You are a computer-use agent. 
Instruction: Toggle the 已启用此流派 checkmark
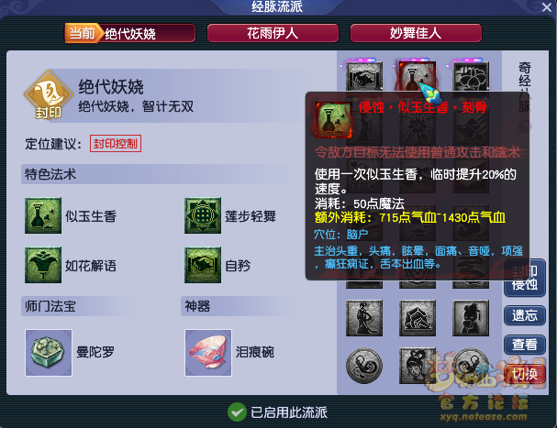pyautogui.click(x=237, y=412)
